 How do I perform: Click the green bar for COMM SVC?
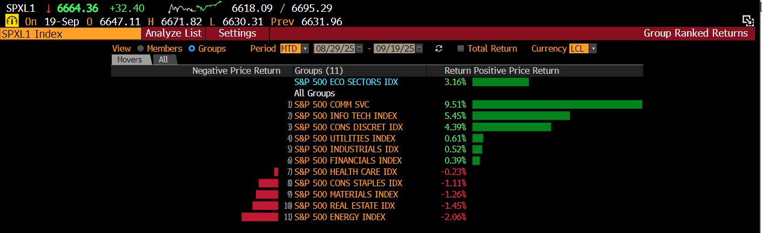click(557, 104)
